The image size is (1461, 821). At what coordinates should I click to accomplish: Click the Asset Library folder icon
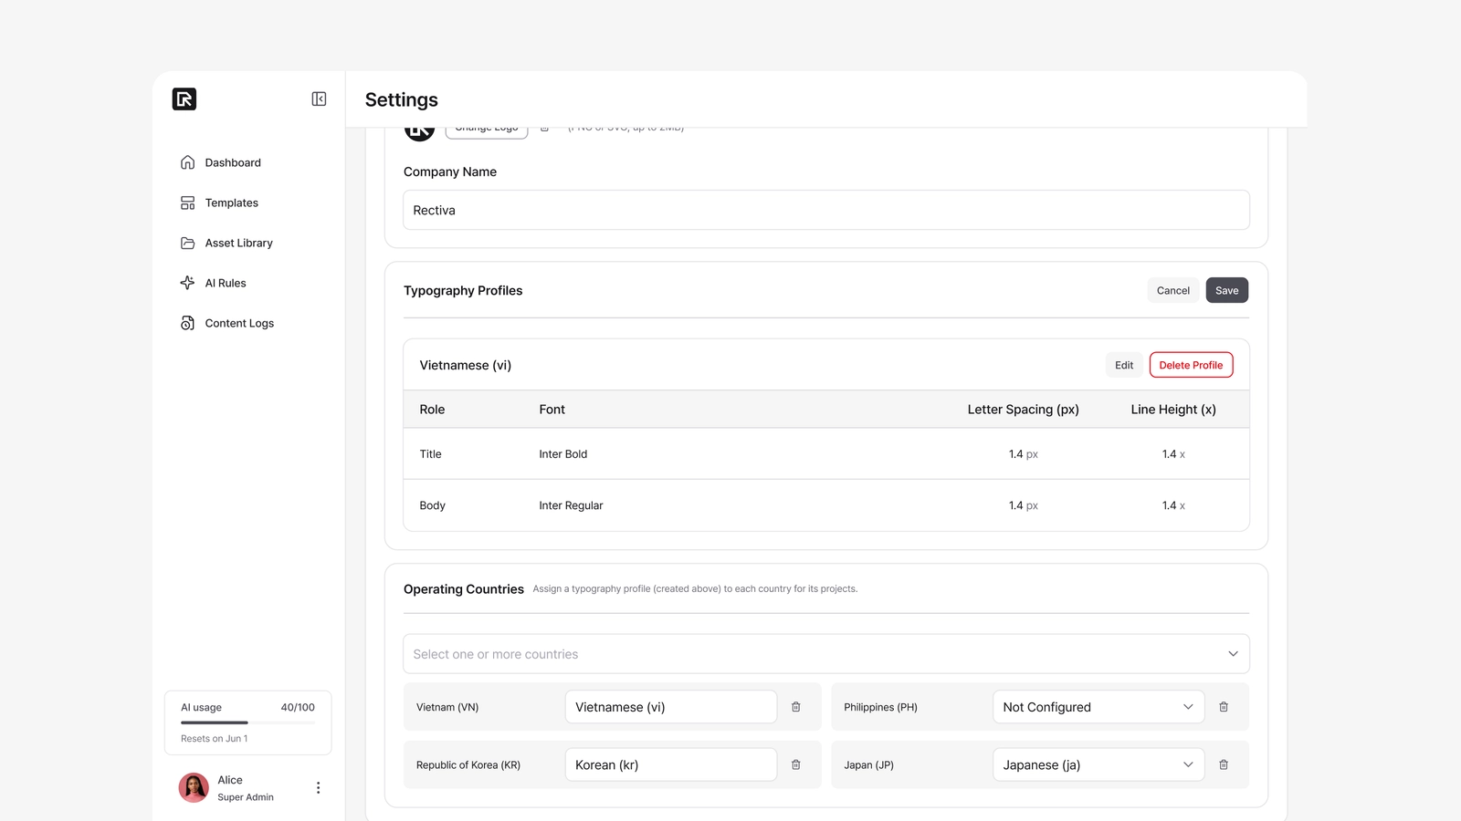point(187,243)
